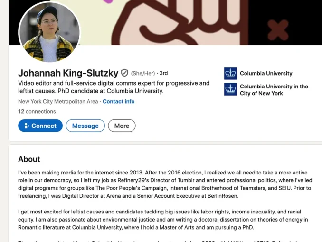
Task: Open Columbia University in the City of New York
Action: (x=274, y=90)
